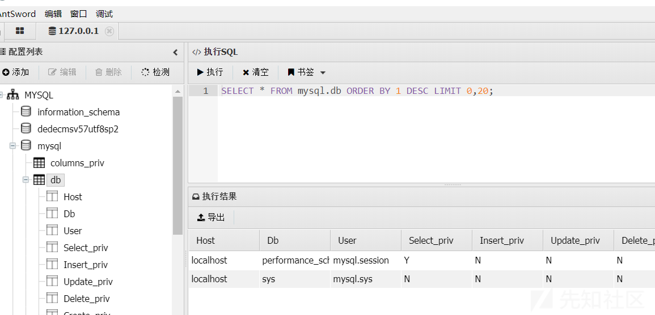
Task: Click the performance_sch cell in results
Action: point(295,260)
